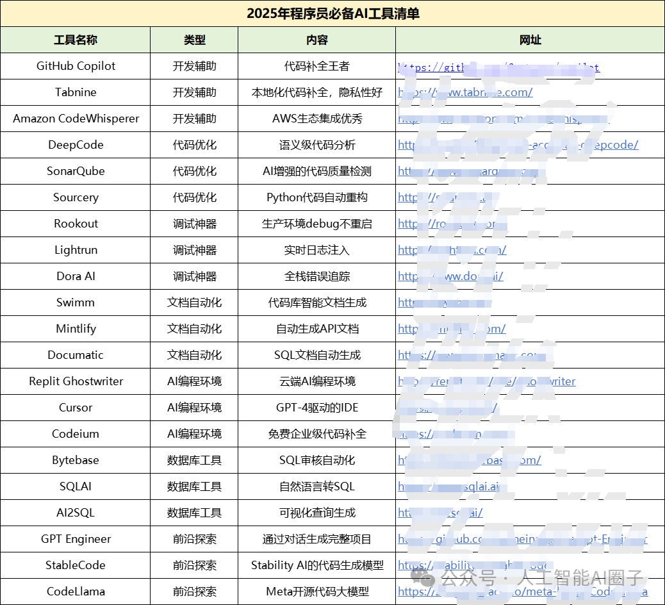This screenshot has width=665, height=605.
Task: Click the 'AI增强的代码质量检测' cell
Action: pos(317,171)
